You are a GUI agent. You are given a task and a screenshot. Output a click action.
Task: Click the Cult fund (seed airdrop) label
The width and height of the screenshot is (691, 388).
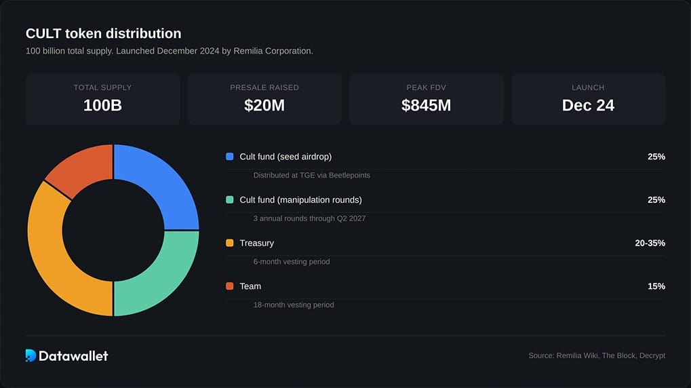285,157
